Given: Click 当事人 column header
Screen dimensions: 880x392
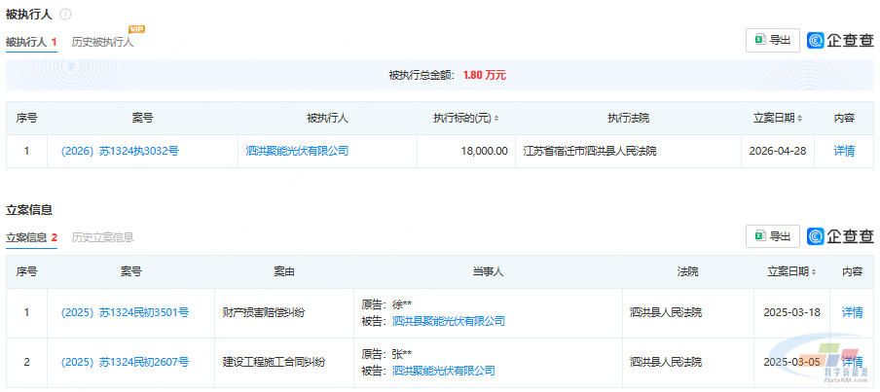Looking at the screenshot, I should tap(488, 272).
